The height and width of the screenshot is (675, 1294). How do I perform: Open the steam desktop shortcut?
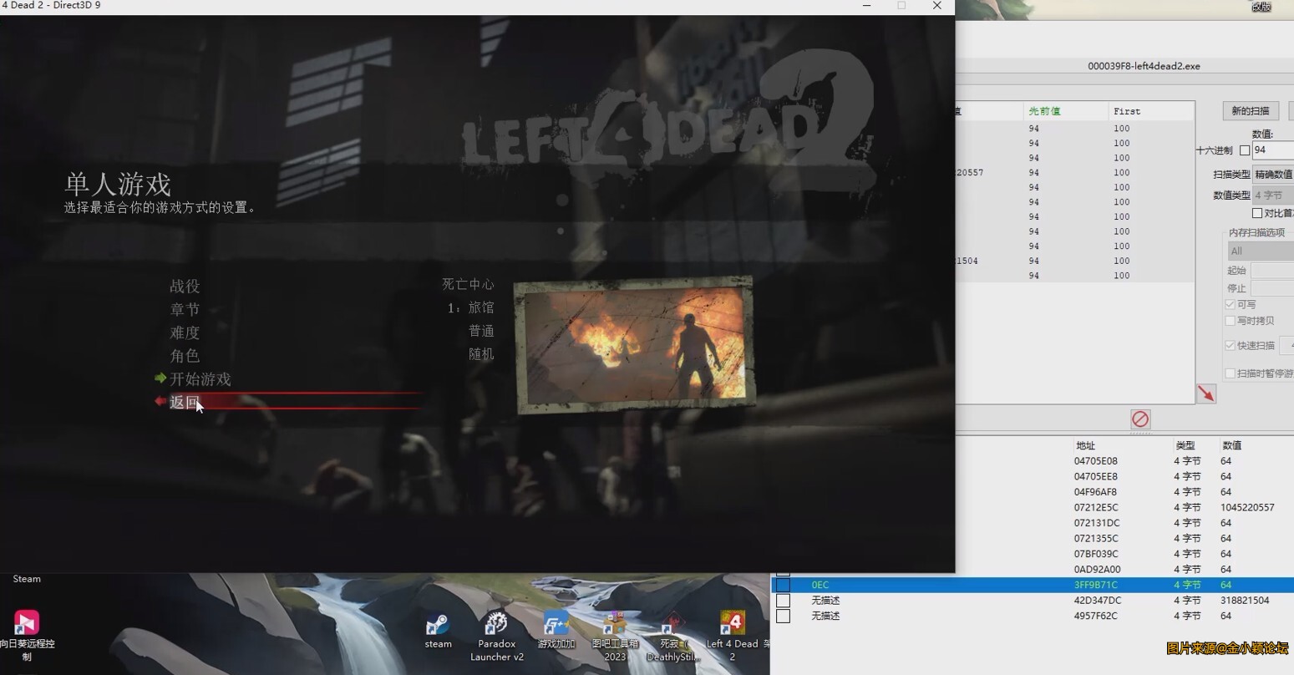[438, 631]
